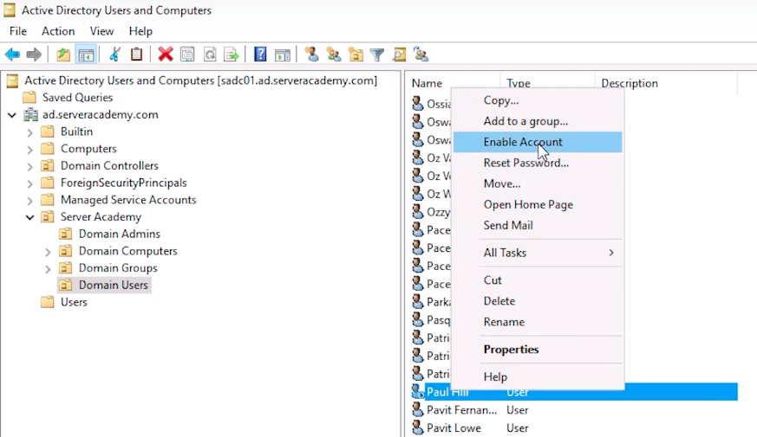
Task: Click the Paste clipboard toolbar icon
Action: (136, 55)
